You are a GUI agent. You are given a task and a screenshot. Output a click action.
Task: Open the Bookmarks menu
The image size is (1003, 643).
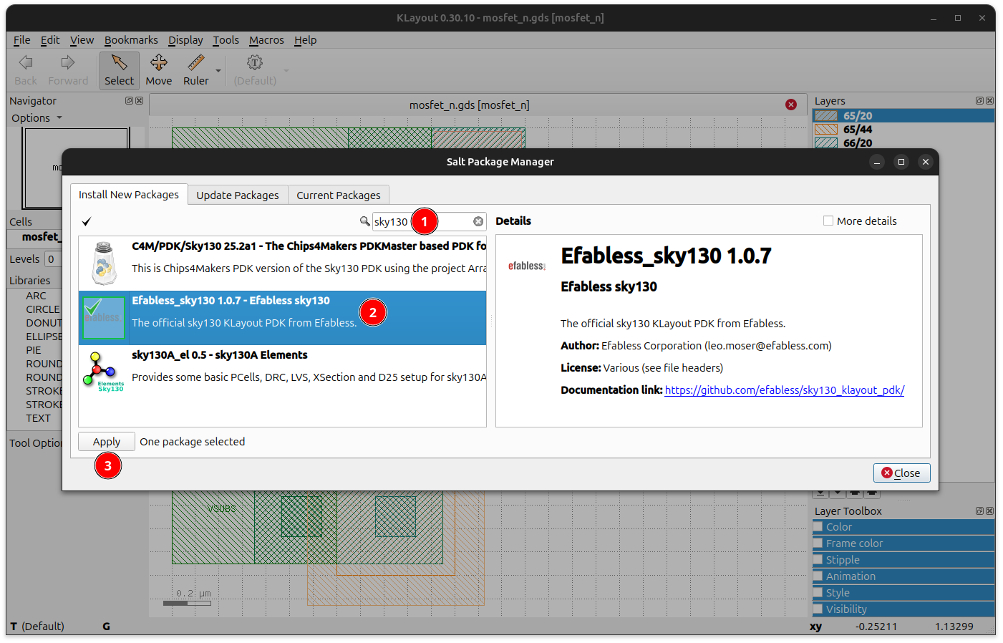[x=131, y=40]
